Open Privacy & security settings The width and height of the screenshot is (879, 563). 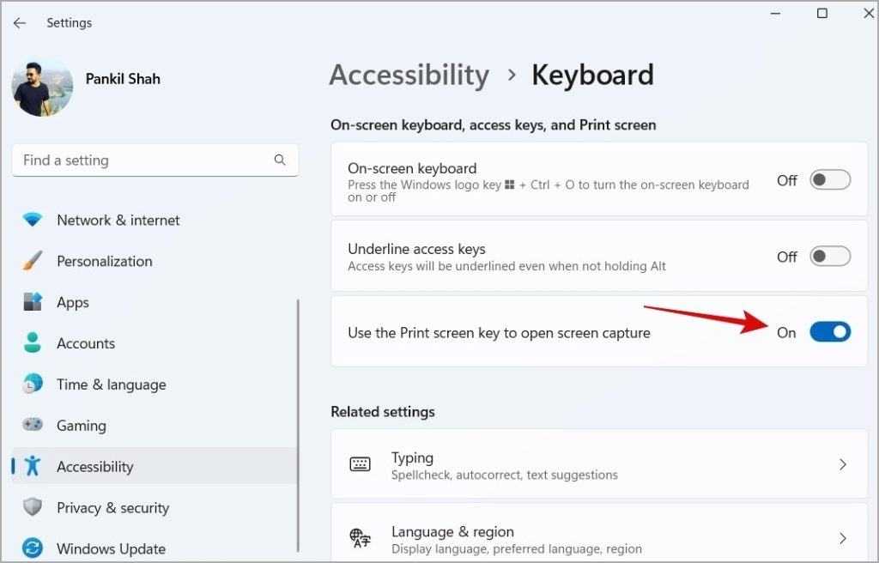pyautogui.click(x=155, y=507)
